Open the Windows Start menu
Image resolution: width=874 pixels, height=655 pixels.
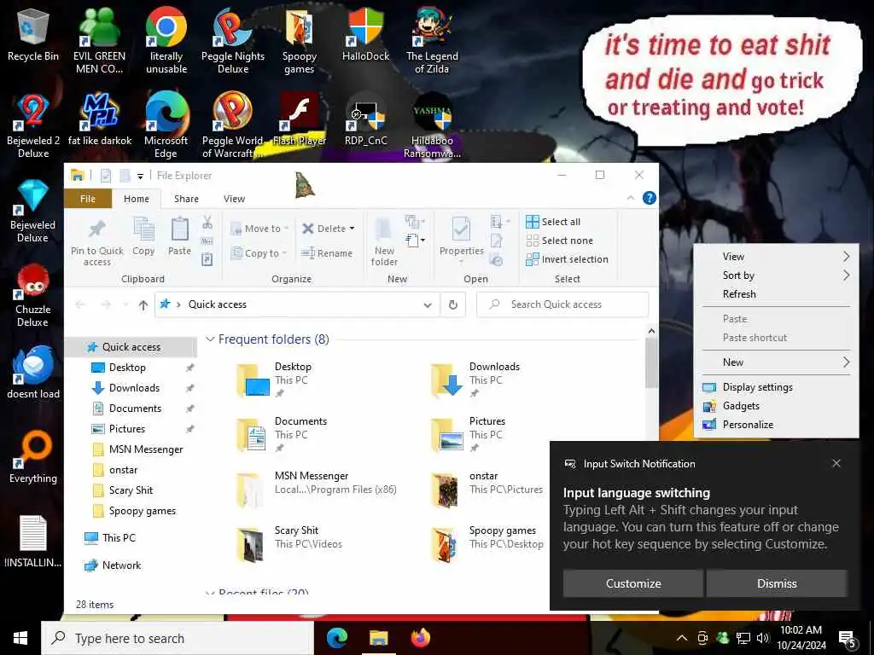20,638
